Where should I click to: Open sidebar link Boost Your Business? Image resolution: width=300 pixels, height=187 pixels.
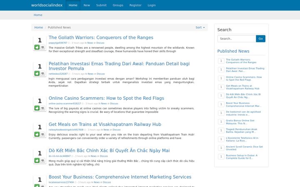coord(244,104)
